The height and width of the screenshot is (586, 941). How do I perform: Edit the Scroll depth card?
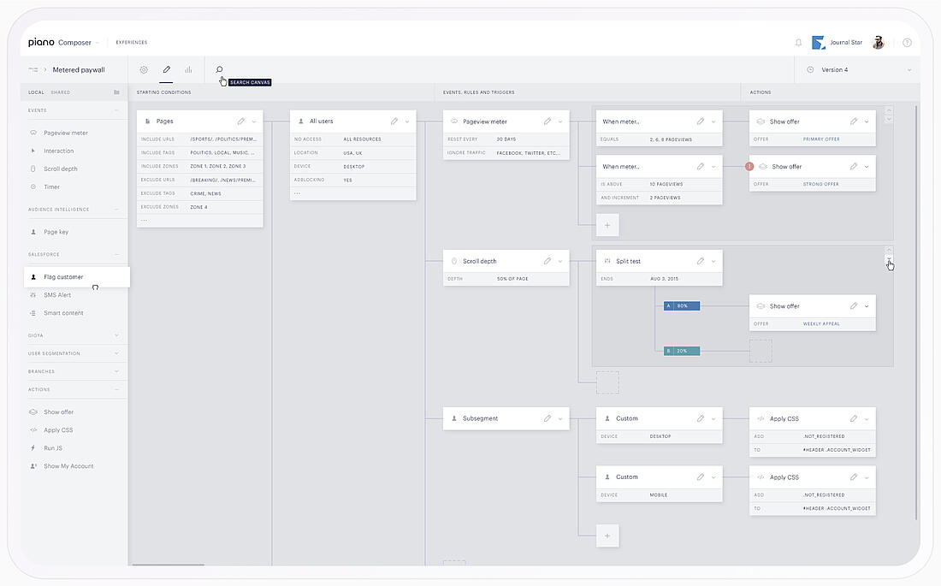[547, 261]
